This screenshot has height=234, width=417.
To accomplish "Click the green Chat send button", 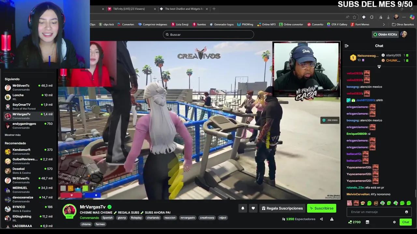I will [406, 222].
